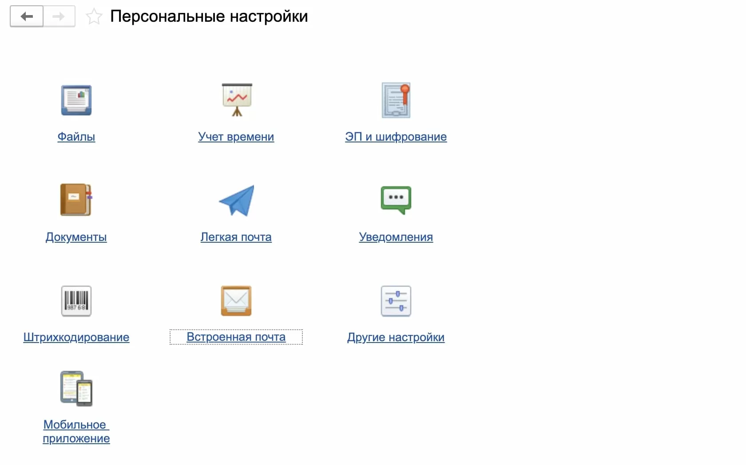
Task: Click the Учет времени chart easel icon
Action: coord(237,100)
